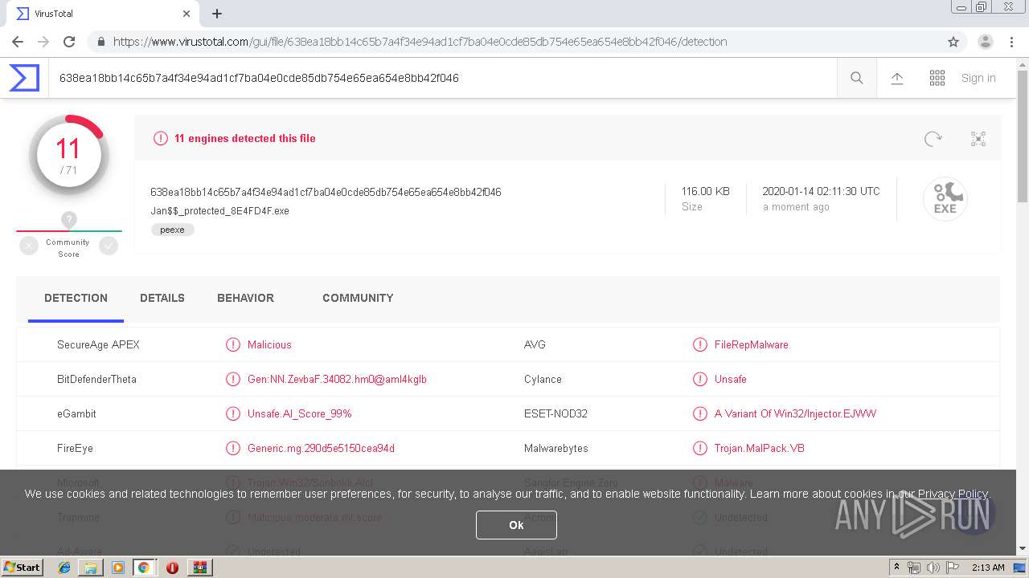Click the 2020-01-14 scan timestamp
This screenshot has height=578, width=1029.
(821, 191)
